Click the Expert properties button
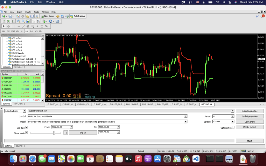 pos(250,111)
